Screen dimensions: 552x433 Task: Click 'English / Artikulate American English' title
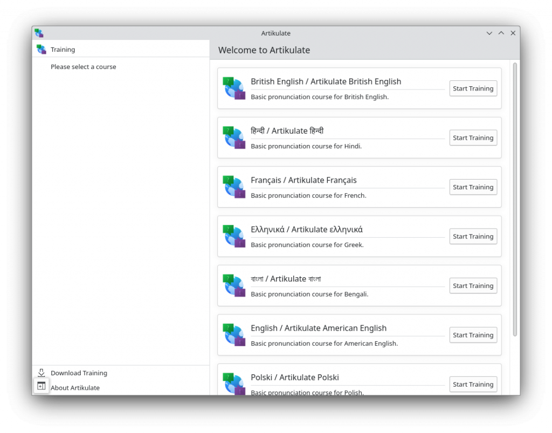tap(319, 328)
